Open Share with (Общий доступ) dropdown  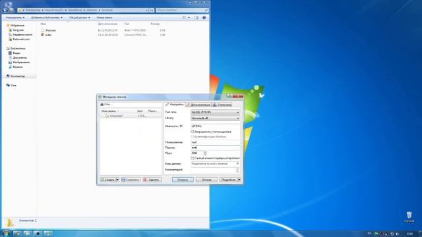click(79, 18)
